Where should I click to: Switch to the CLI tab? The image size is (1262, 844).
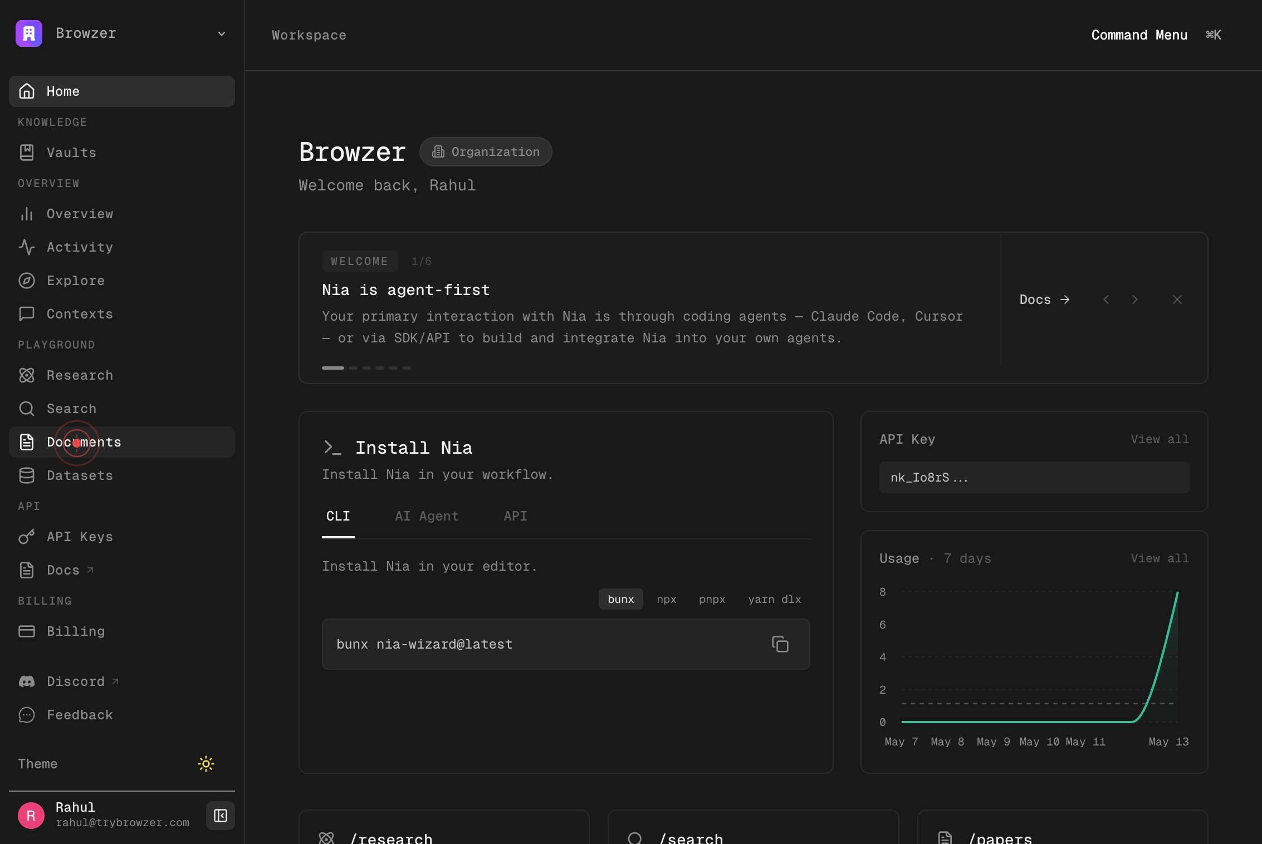[x=338, y=517]
